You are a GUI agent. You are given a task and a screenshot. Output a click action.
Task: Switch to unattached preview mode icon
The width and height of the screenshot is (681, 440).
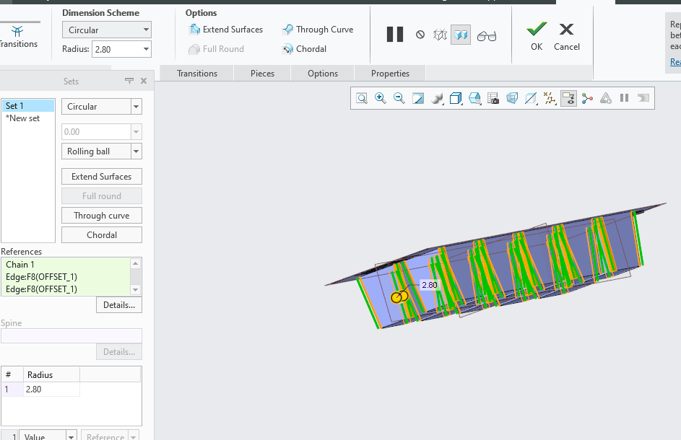[440, 35]
